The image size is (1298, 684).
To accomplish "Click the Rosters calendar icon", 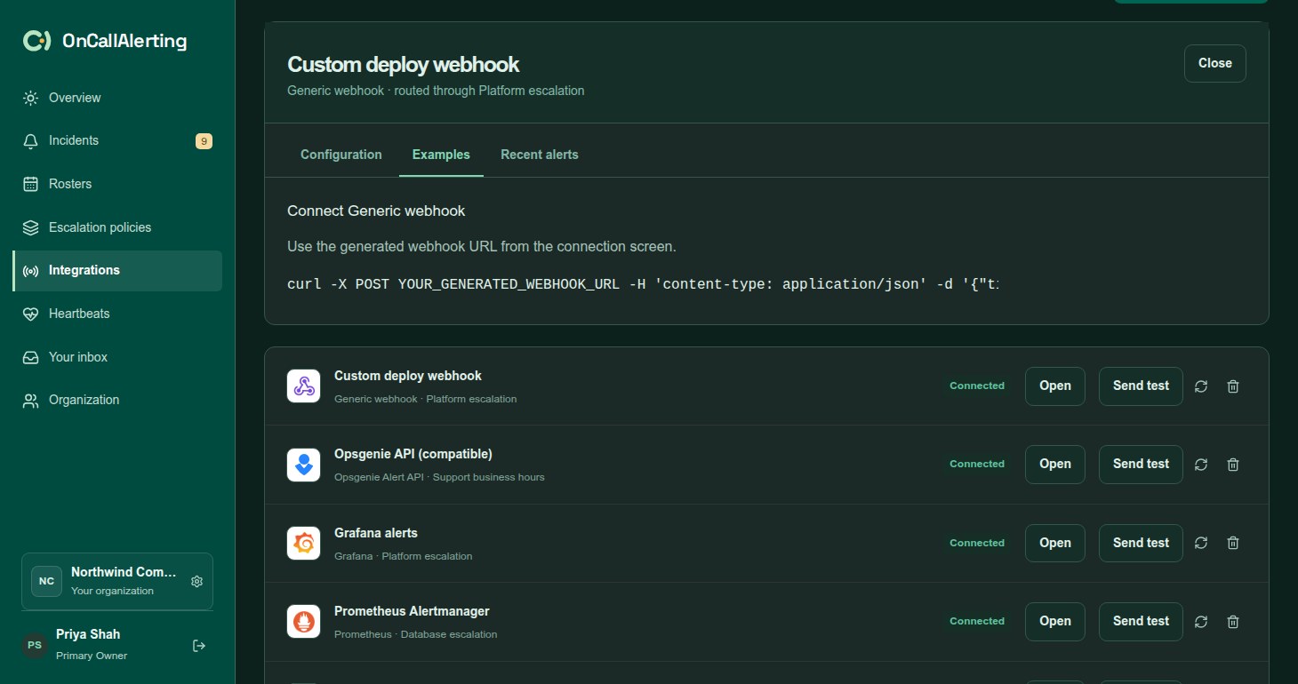I will point(31,184).
